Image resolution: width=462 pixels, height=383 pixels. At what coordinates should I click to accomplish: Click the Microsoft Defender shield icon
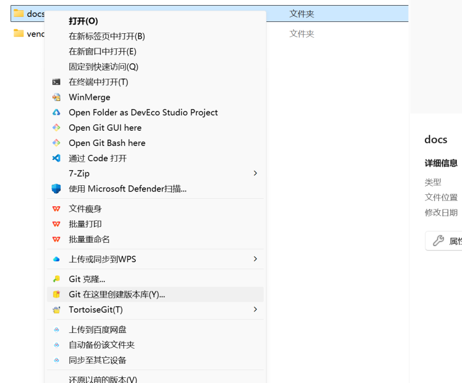[x=56, y=189]
